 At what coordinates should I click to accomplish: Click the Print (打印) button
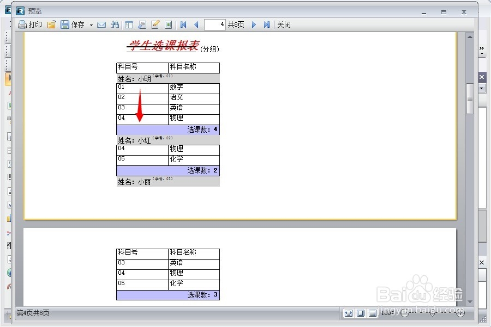point(30,24)
